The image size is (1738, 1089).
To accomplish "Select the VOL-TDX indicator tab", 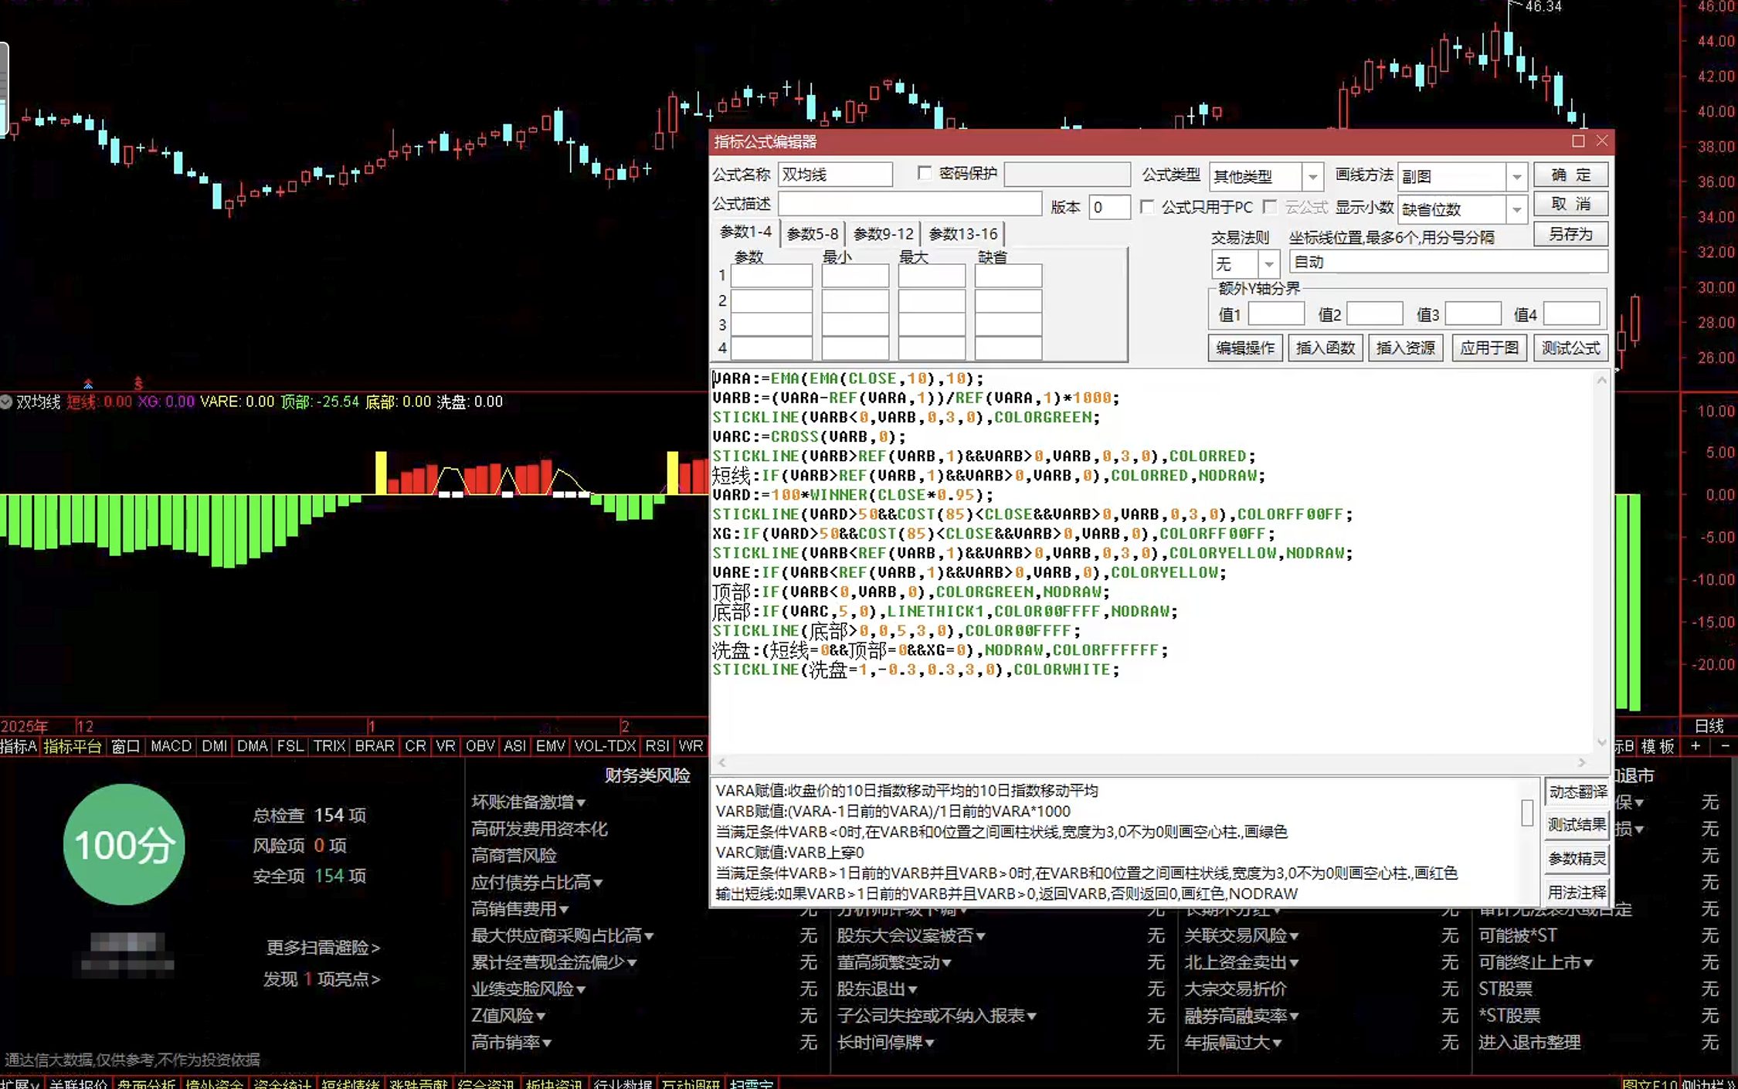I will point(605,746).
